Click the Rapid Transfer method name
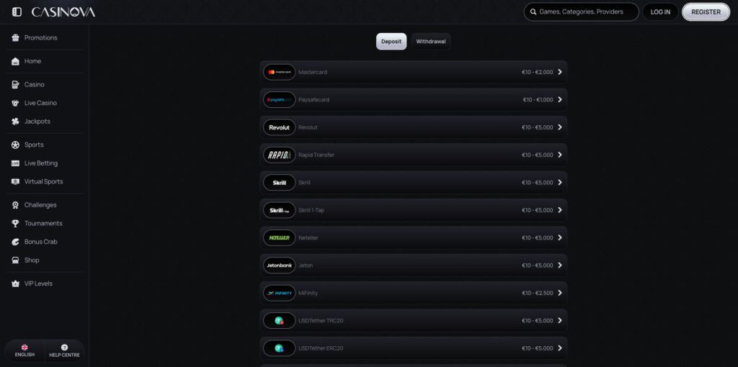 point(316,155)
